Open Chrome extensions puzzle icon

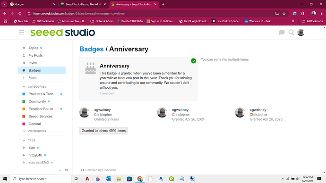coord(302,14)
